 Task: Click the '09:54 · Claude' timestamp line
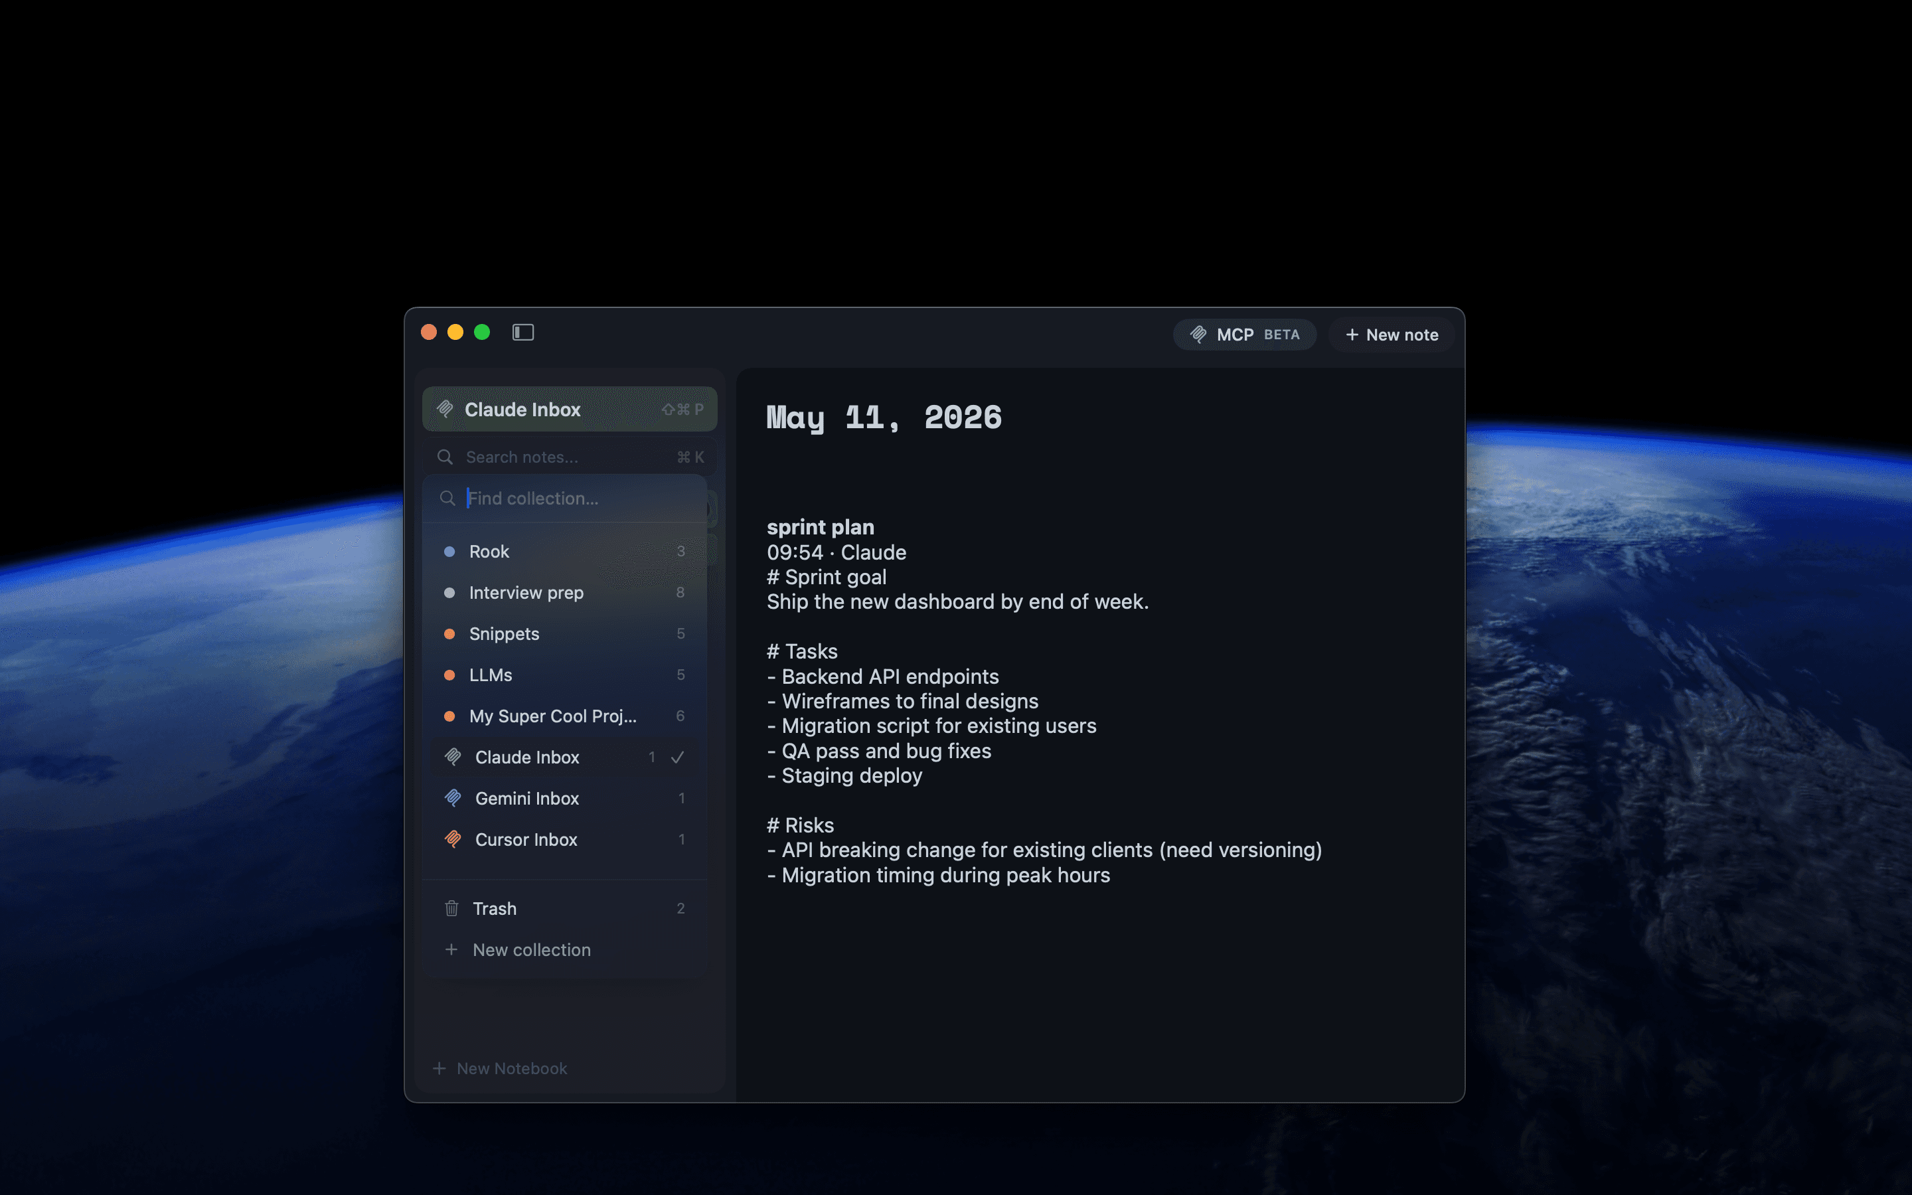pyautogui.click(x=836, y=552)
